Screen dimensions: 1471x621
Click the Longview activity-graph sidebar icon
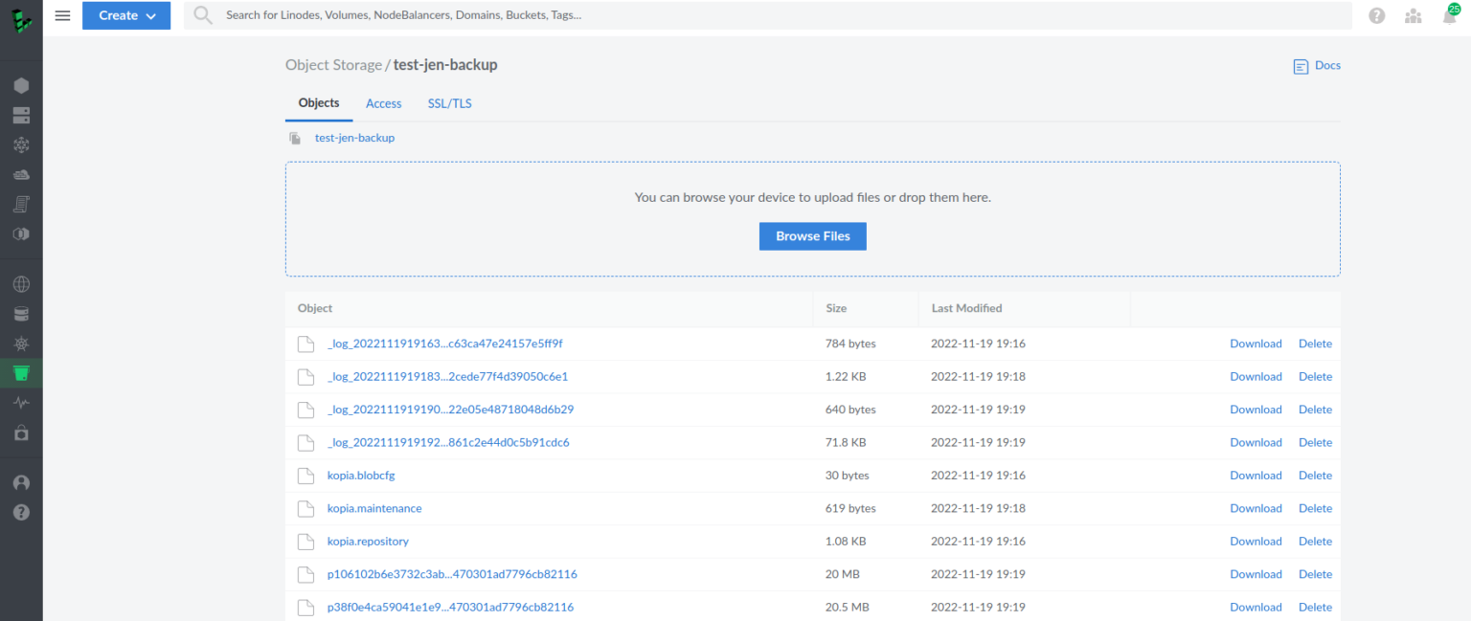pos(21,402)
